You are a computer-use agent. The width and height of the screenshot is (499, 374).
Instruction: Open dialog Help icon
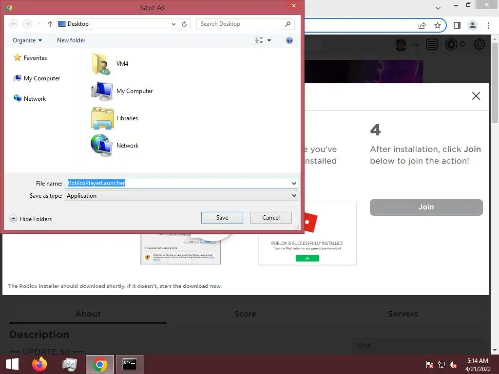tap(289, 40)
